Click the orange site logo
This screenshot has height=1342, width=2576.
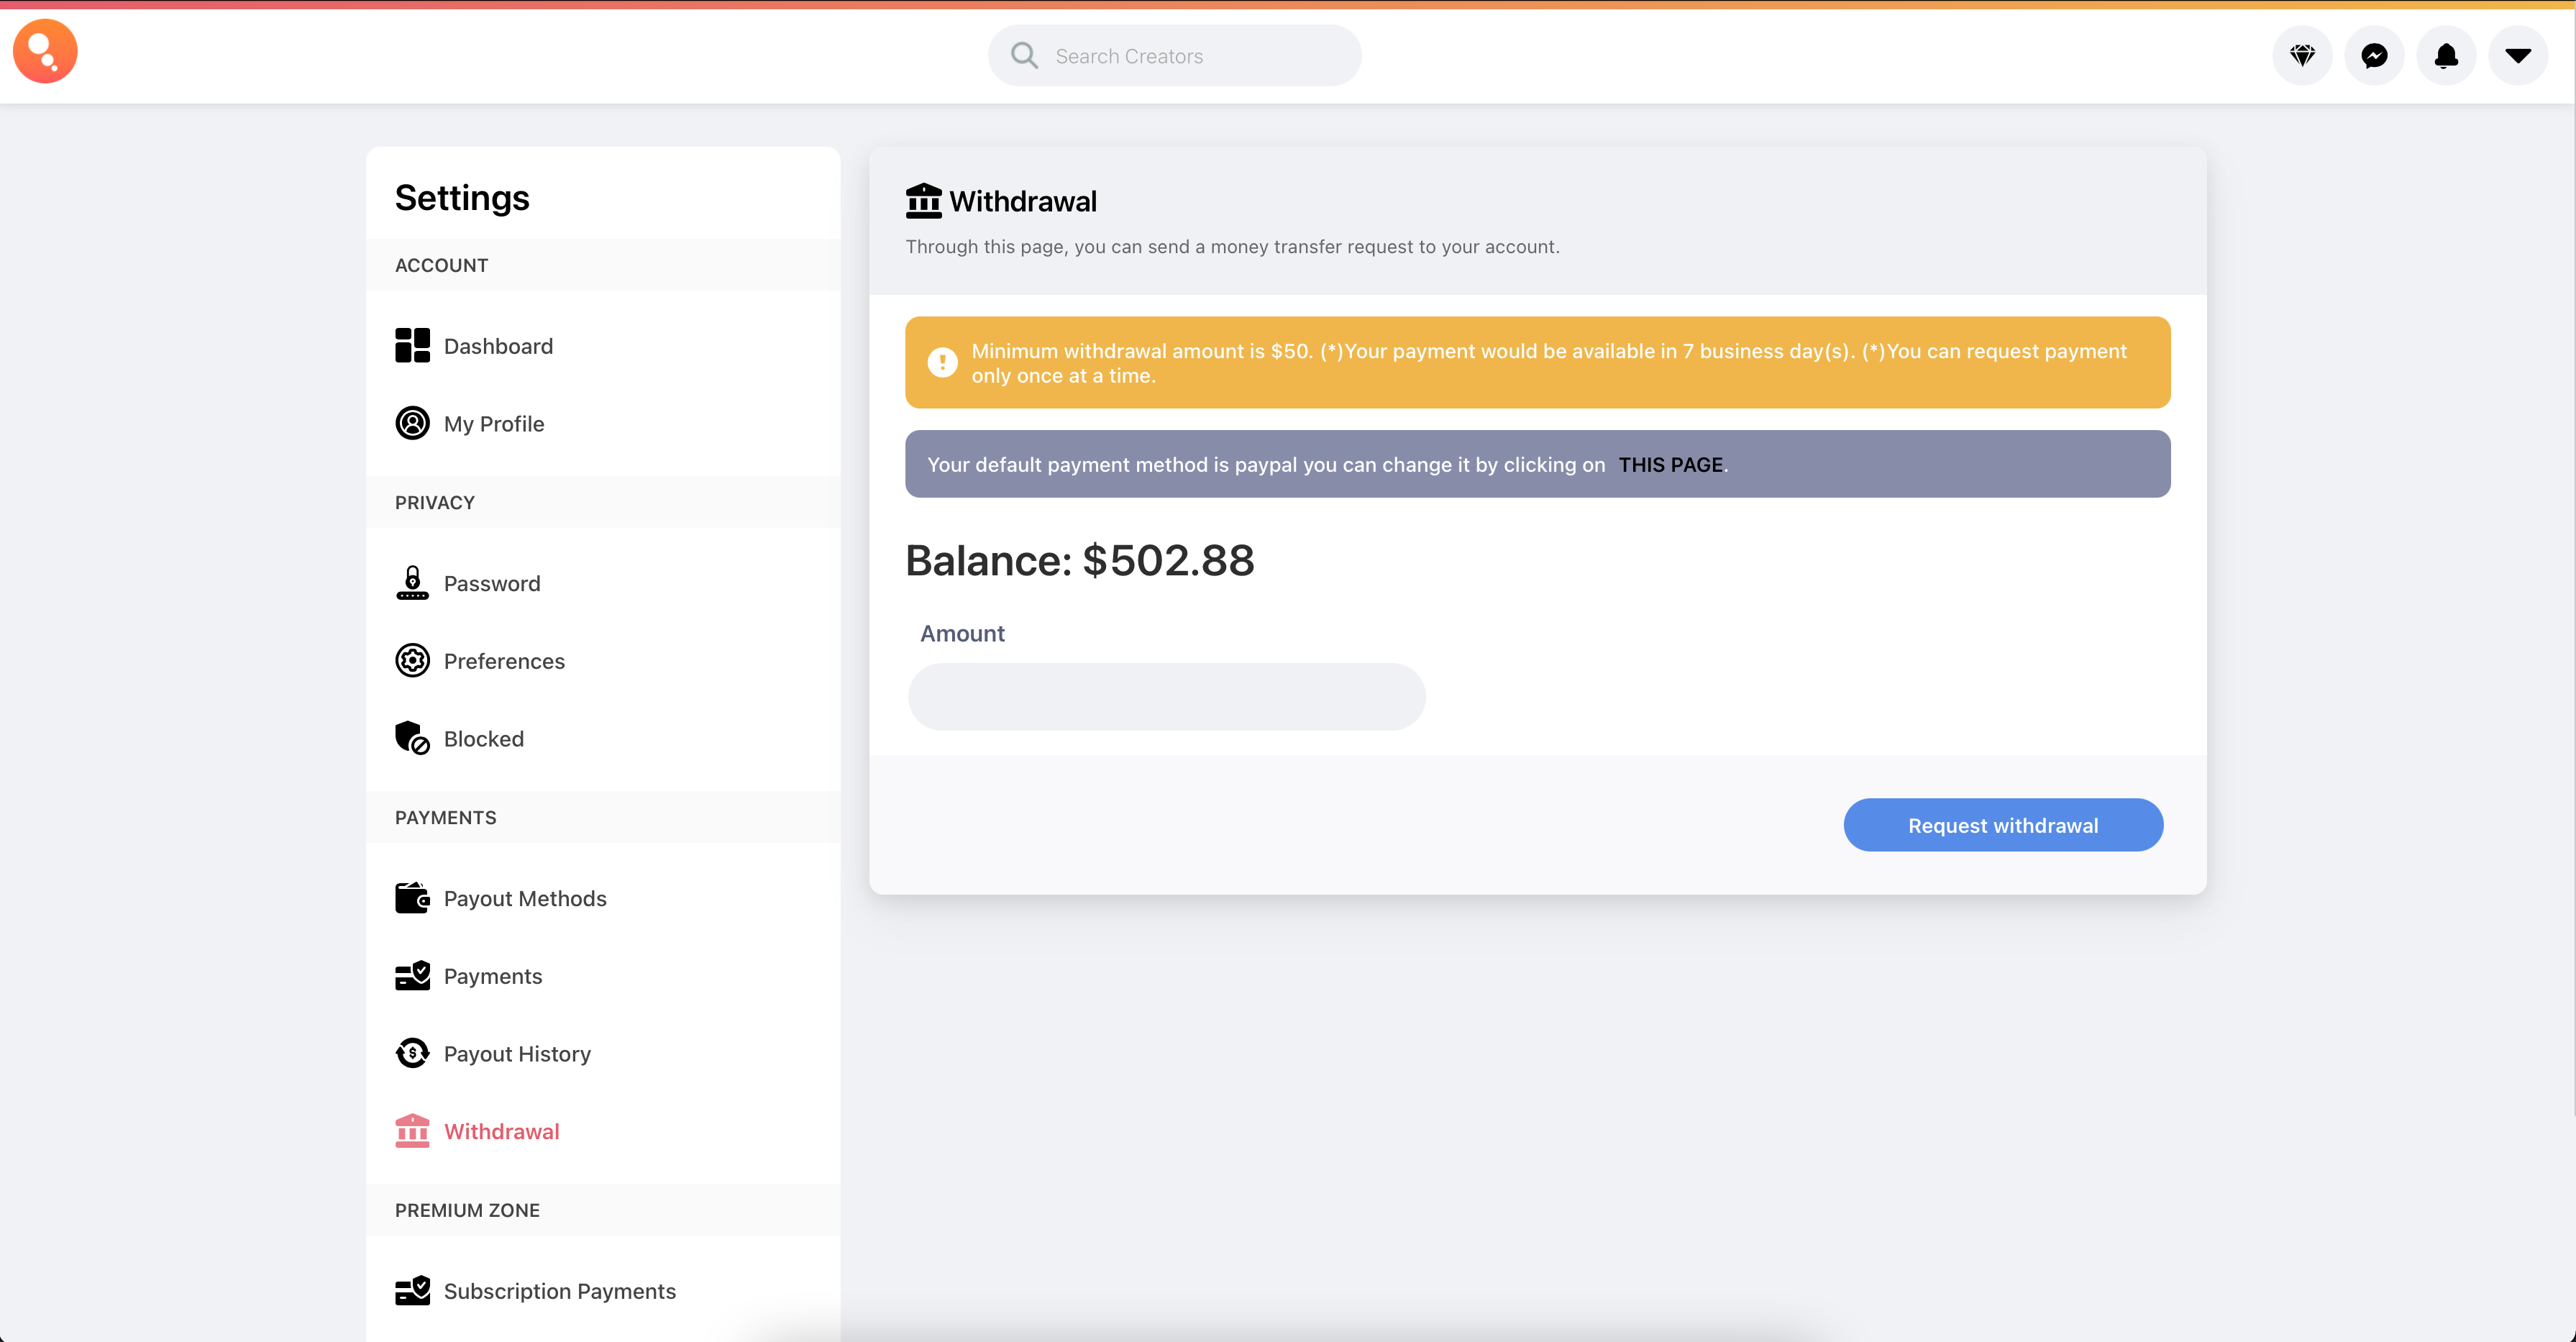tap(45, 52)
